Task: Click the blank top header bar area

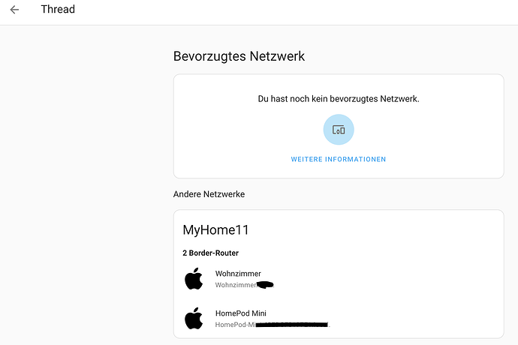Action: coord(297,12)
